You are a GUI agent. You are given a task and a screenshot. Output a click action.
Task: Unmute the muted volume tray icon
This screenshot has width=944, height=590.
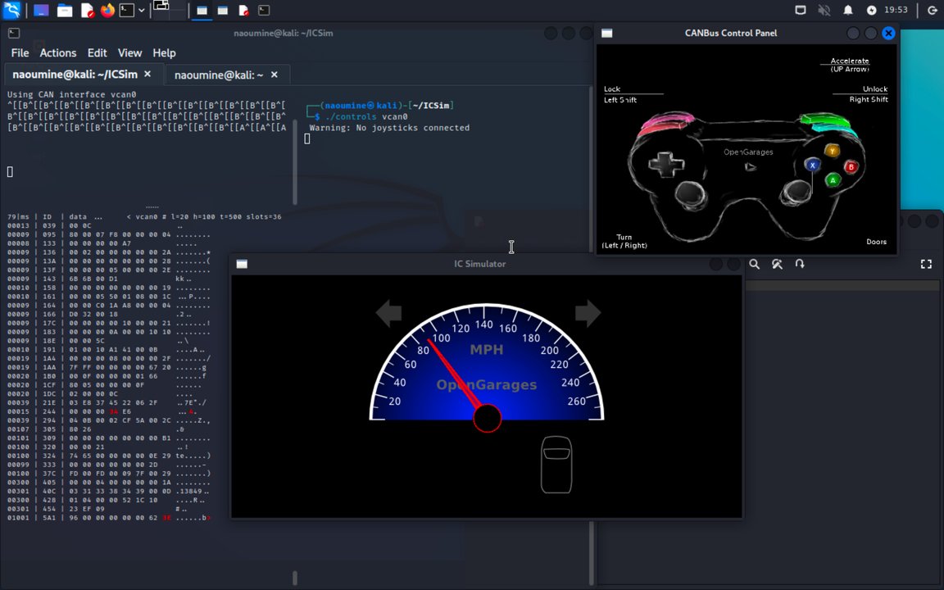click(824, 10)
